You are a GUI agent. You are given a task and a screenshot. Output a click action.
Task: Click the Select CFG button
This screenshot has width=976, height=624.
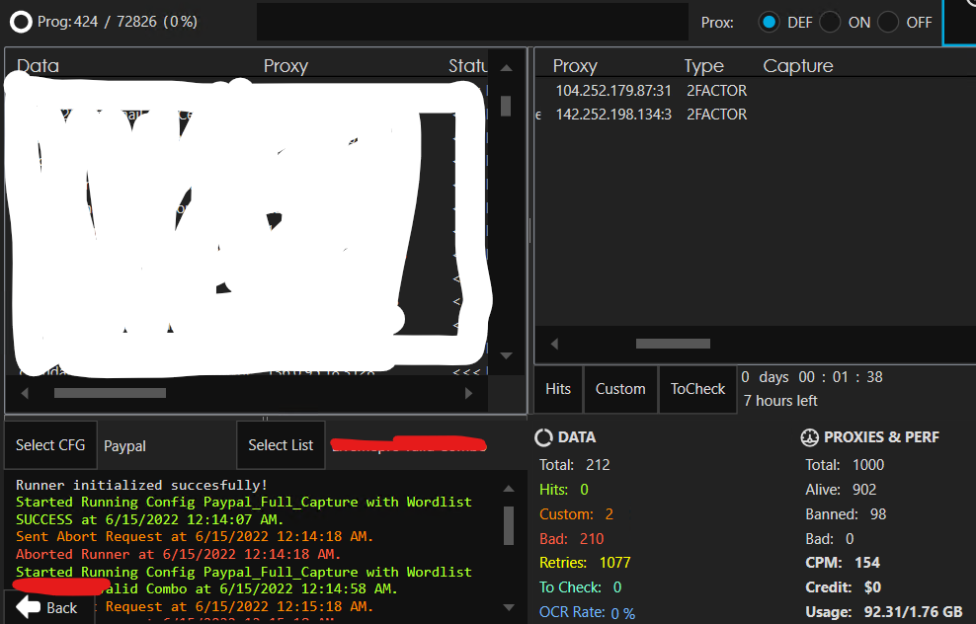click(50, 445)
